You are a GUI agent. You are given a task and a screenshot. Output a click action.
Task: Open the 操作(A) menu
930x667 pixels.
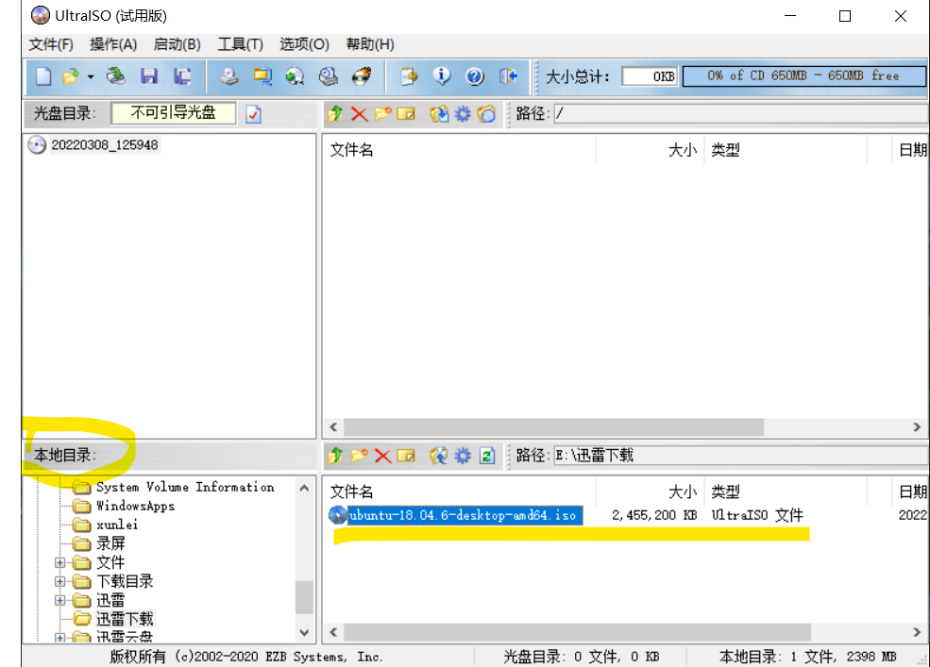(113, 44)
